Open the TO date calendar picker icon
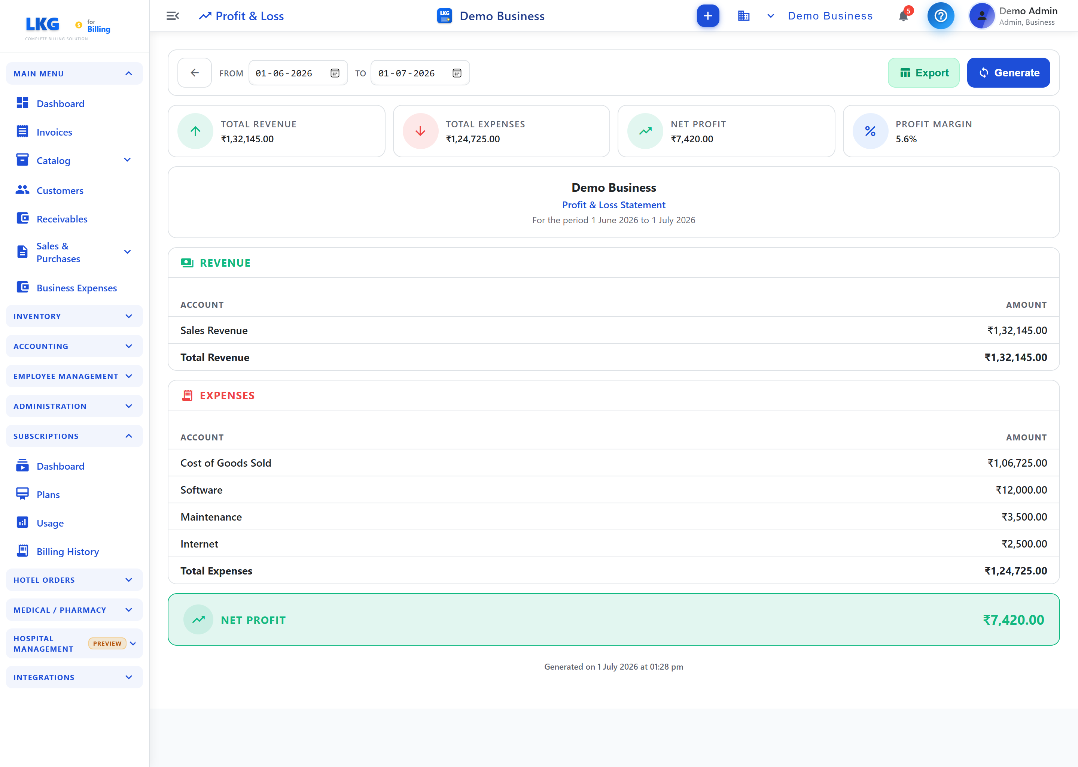Viewport: 1078px width, 767px height. [457, 73]
